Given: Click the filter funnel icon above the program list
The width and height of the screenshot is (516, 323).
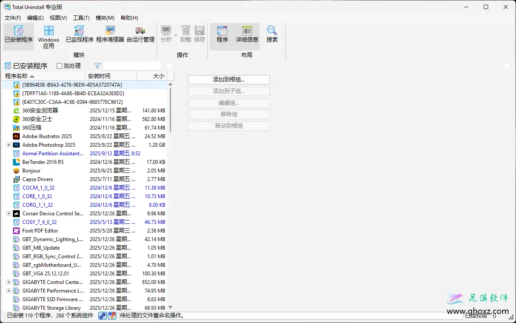Looking at the screenshot, I should pyautogui.click(x=97, y=66).
